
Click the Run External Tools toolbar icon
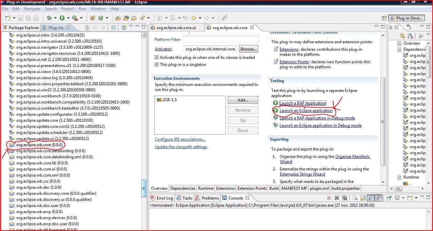[x=75, y=18]
